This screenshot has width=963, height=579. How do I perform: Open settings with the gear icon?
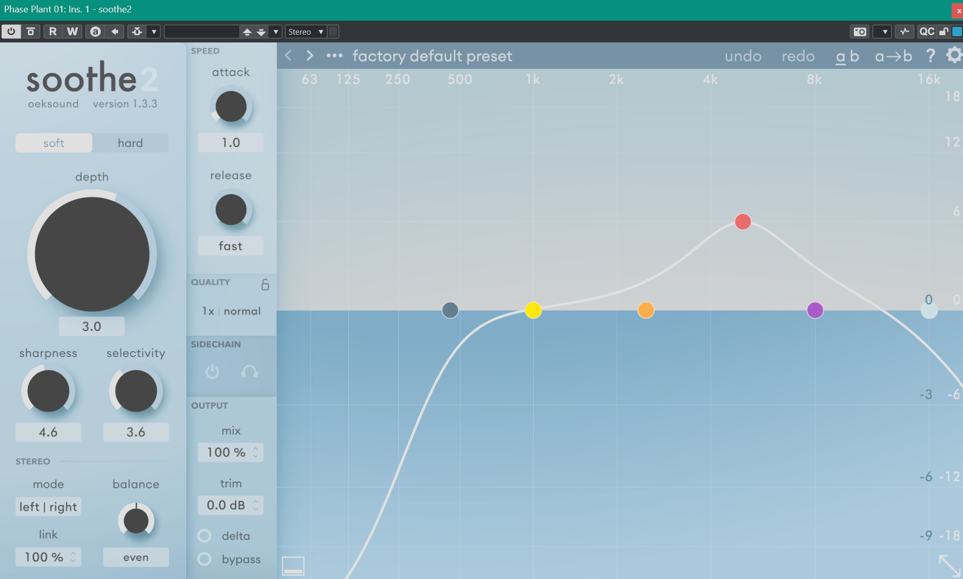click(x=954, y=55)
